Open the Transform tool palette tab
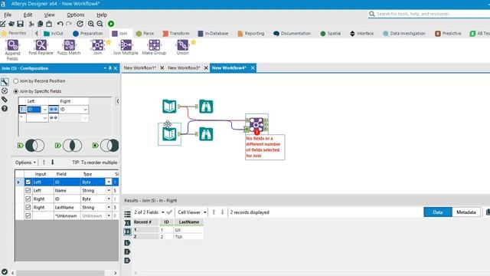 [x=176, y=34]
